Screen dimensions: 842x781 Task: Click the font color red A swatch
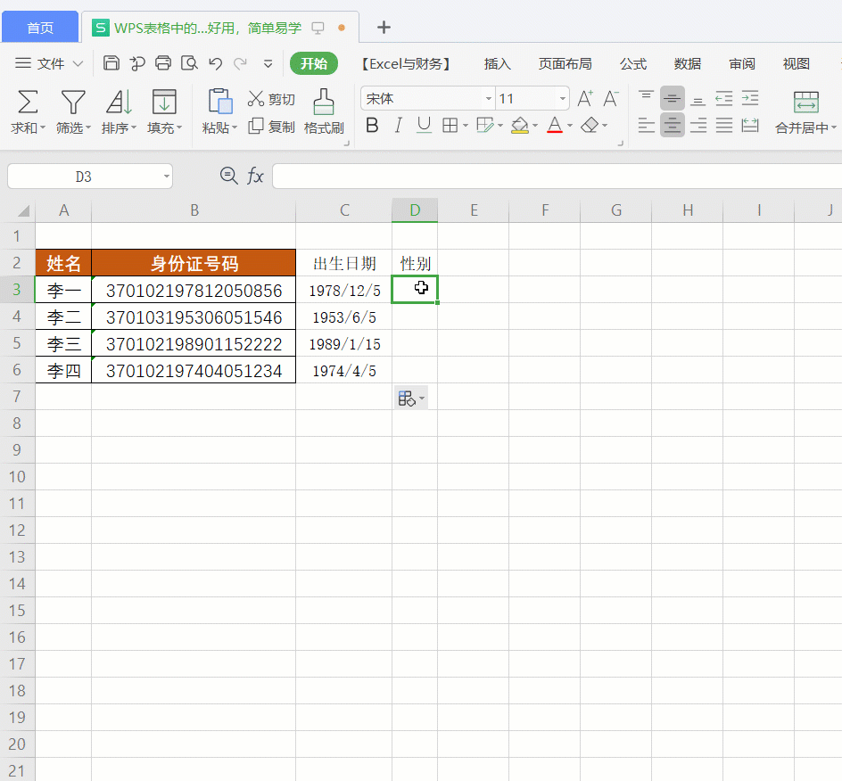point(554,126)
